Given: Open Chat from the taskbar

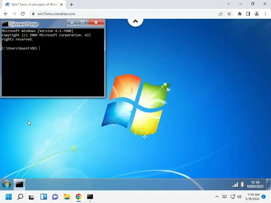Looking at the screenshot, I should (55, 197).
